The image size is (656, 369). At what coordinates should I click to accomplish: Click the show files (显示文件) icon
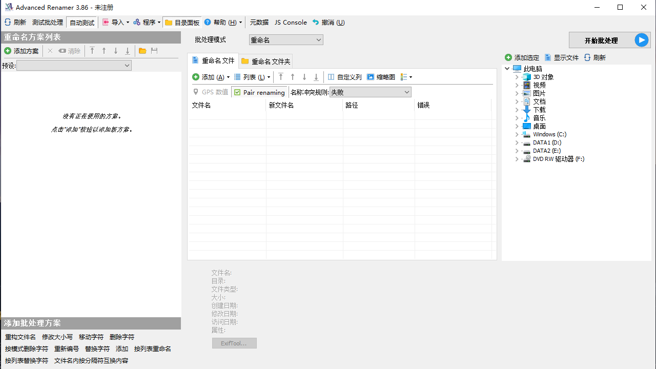point(548,57)
